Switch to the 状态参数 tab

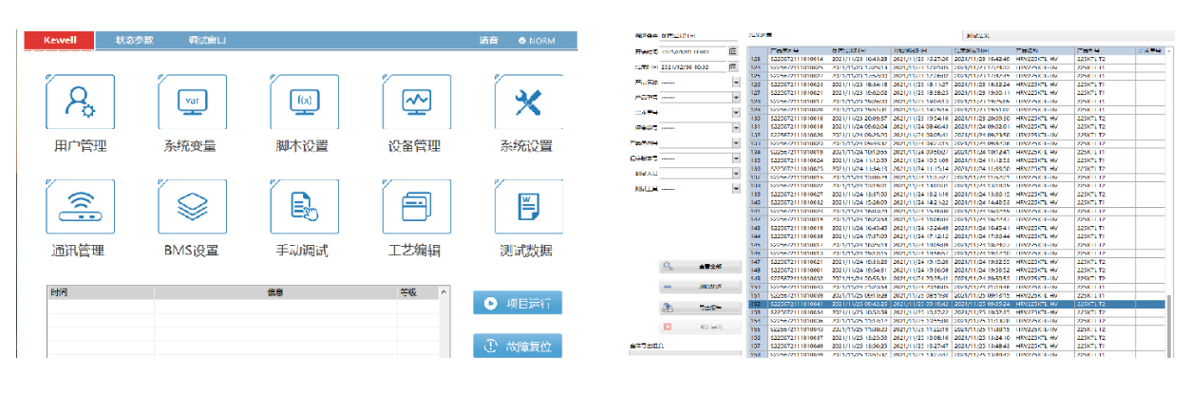click(134, 41)
